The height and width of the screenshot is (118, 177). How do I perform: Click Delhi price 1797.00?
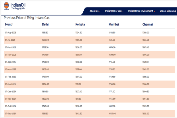[x=45, y=77]
